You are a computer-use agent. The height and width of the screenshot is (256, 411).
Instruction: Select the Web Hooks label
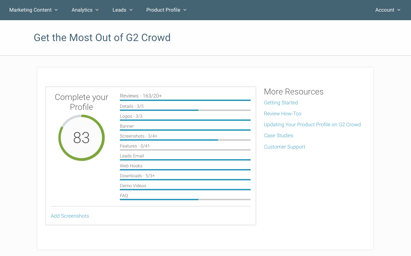point(131,166)
